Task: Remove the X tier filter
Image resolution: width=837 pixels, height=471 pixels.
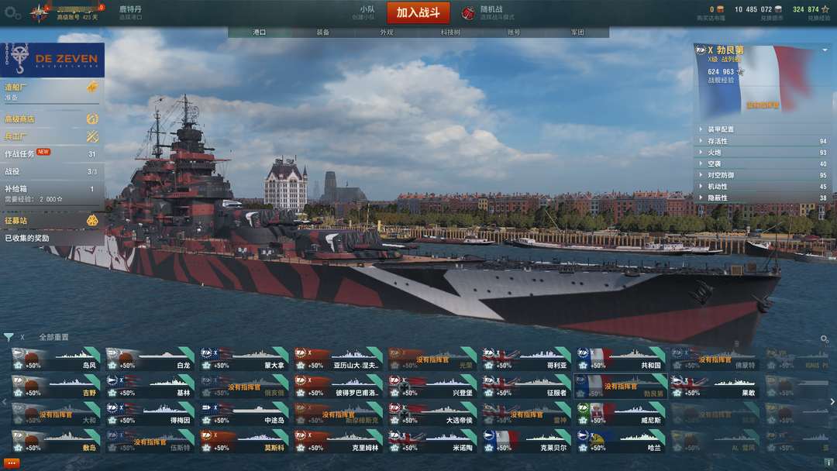Action: pyautogui.click(x=22, y=337)
